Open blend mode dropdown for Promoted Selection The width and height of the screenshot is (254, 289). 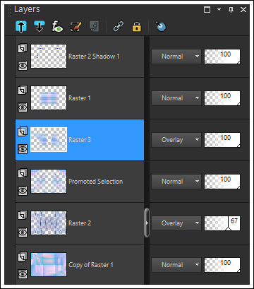click(x=176, y=182)
